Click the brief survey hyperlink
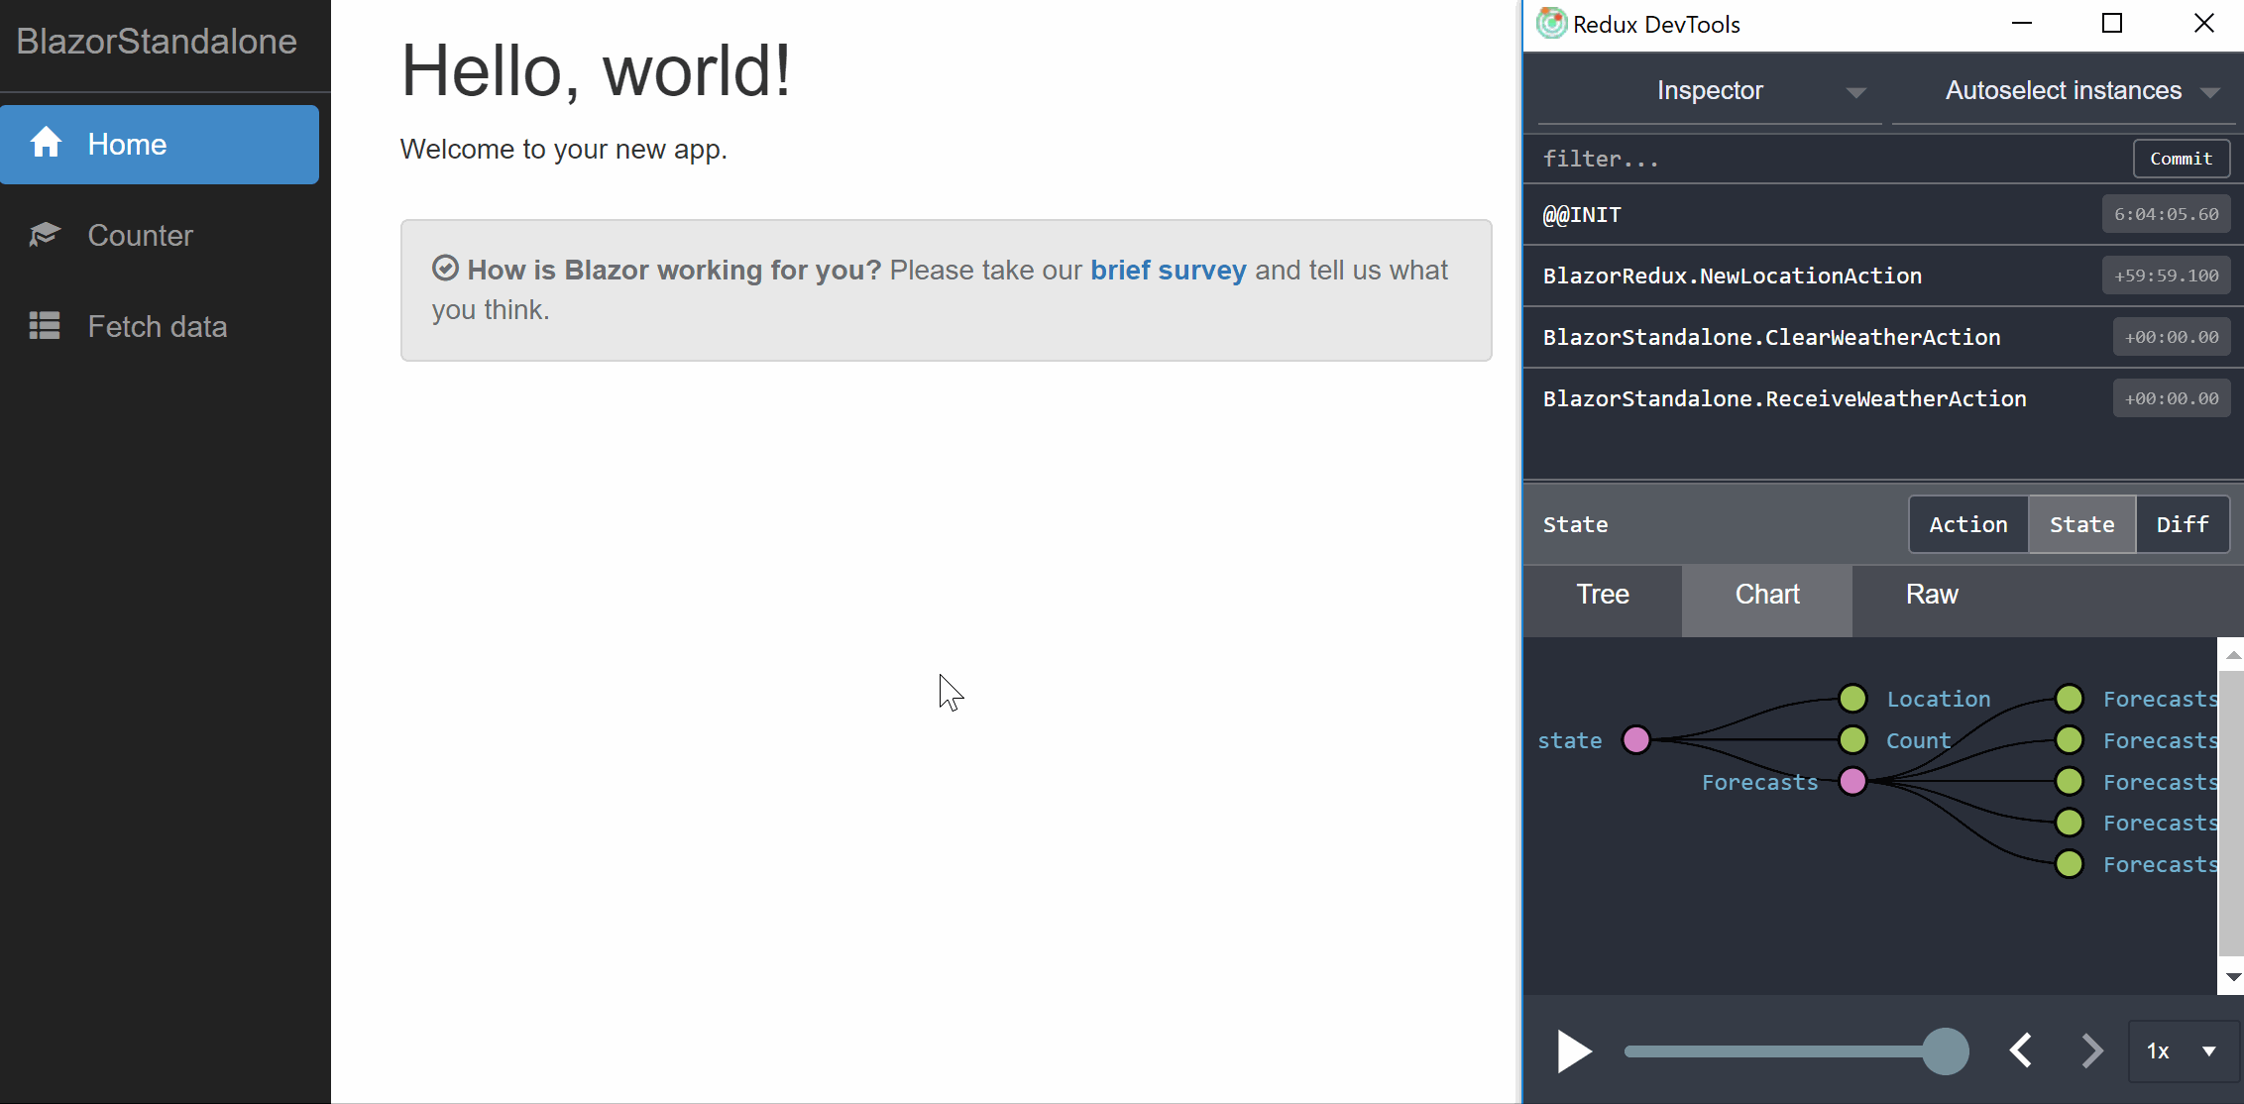This screenshot has height=1104, width=2244. coord(1167,269)
